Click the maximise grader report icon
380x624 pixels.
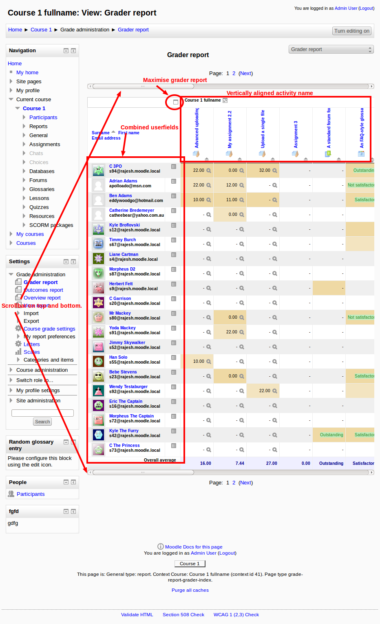coord(176,102)
